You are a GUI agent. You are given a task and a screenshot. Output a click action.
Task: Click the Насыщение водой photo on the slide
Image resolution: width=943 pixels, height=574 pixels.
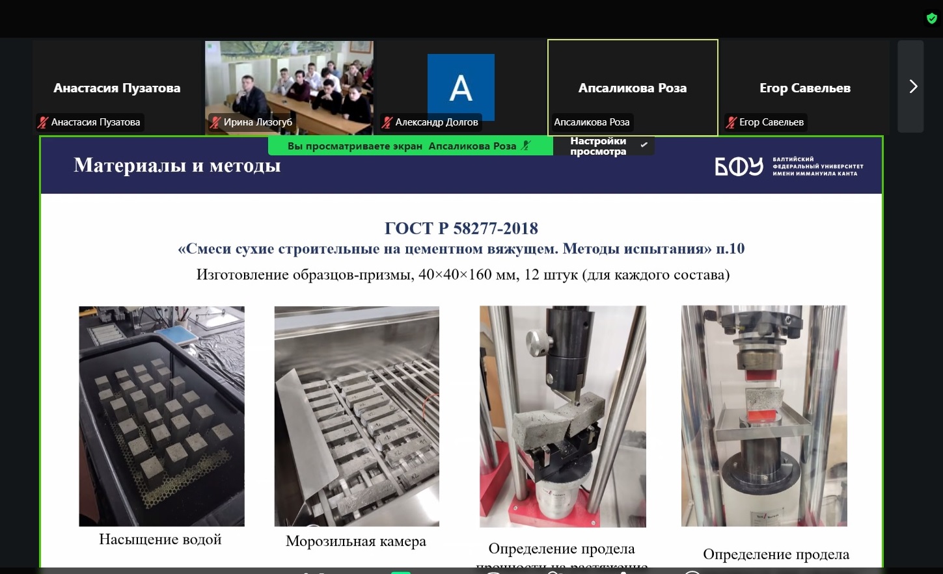tap(161, 415)
